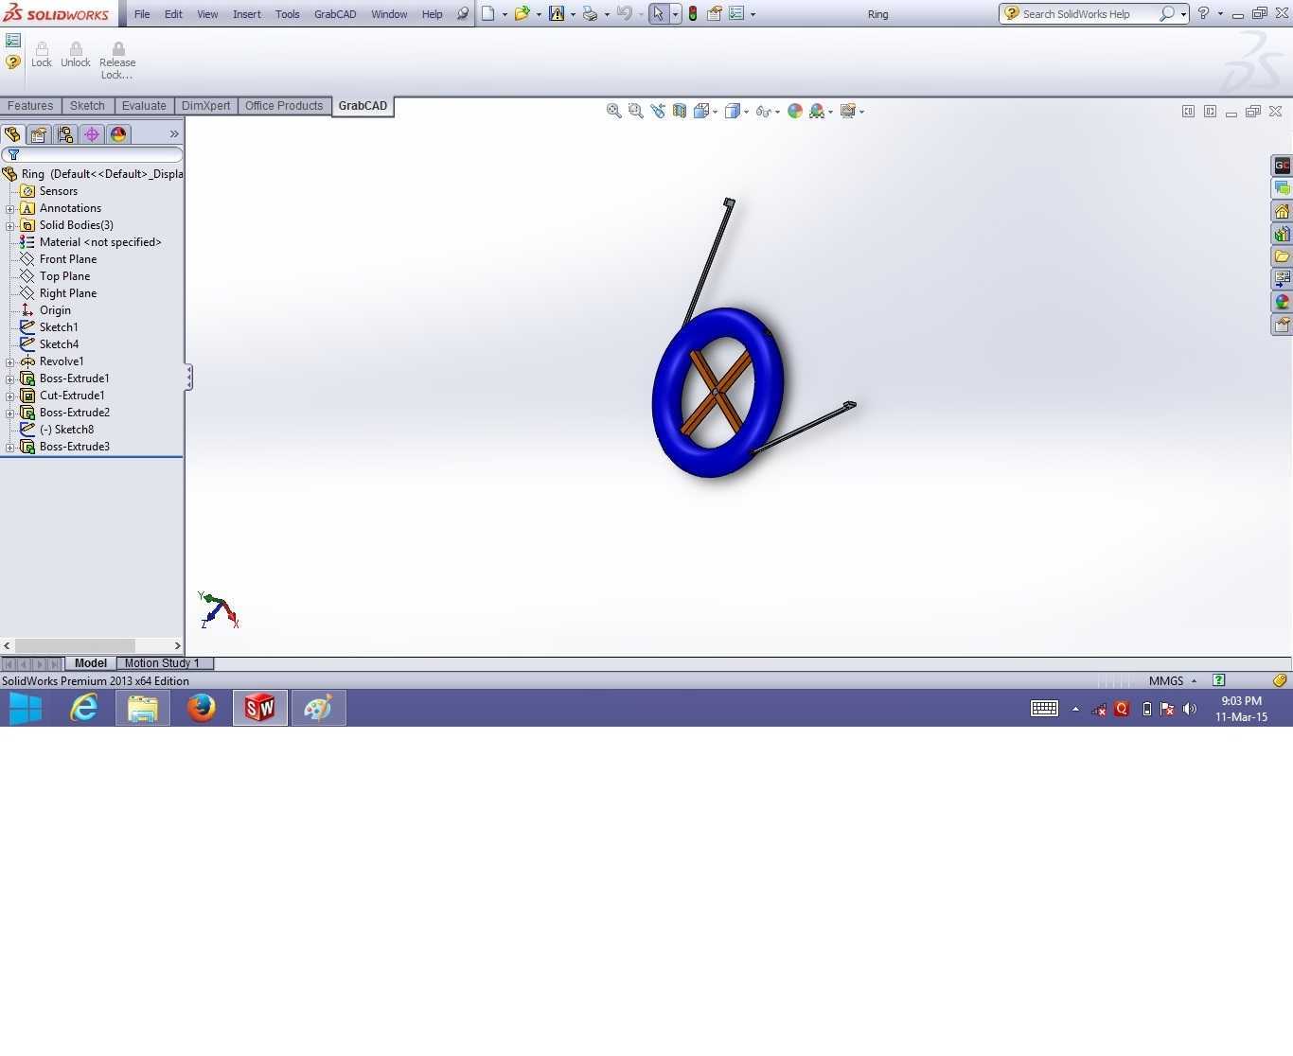Switch to the Office Products tab

284,106
